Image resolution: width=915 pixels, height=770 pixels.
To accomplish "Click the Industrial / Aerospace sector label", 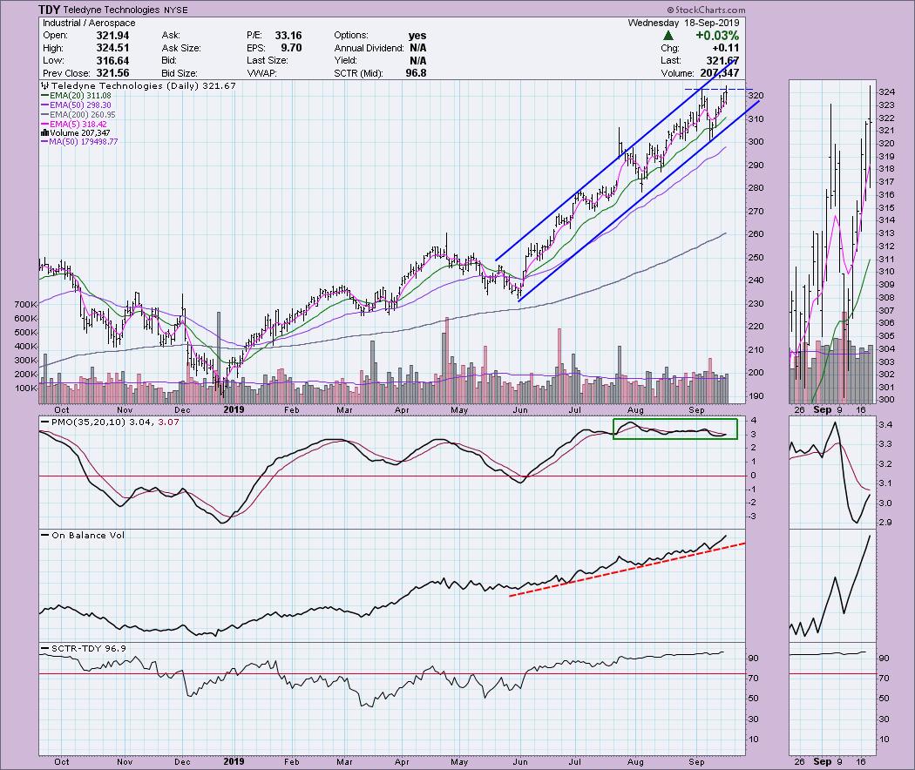I will click(89, 23).
